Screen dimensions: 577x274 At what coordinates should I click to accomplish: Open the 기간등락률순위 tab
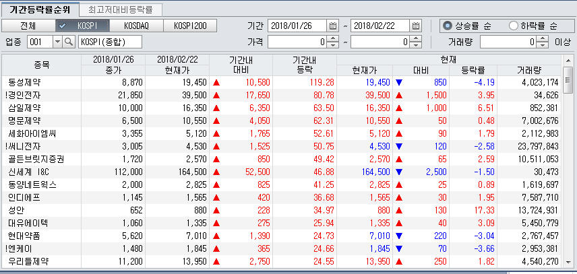tap(39, 9)
